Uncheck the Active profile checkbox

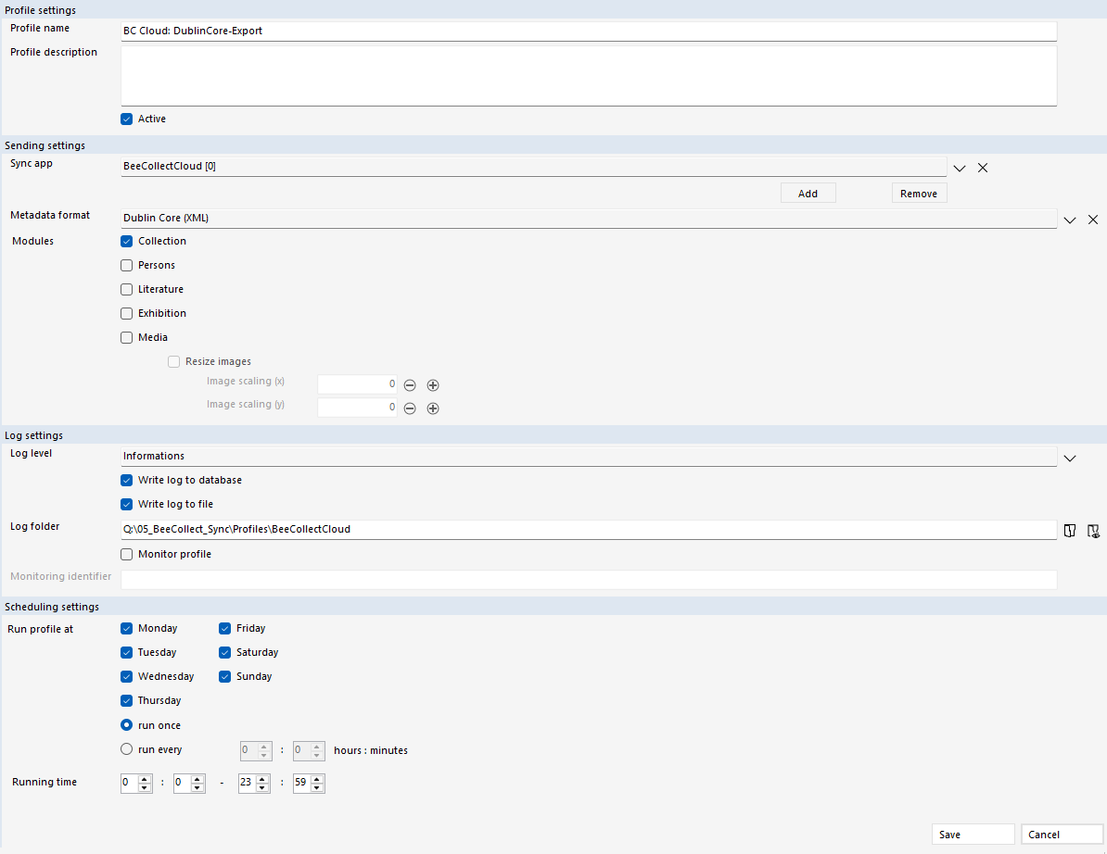click(x=126, y=119)
